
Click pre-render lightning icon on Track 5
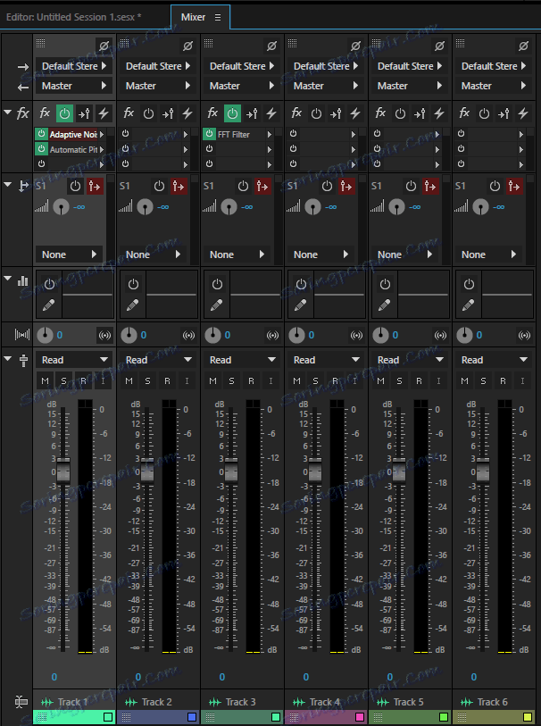[439, 113]
